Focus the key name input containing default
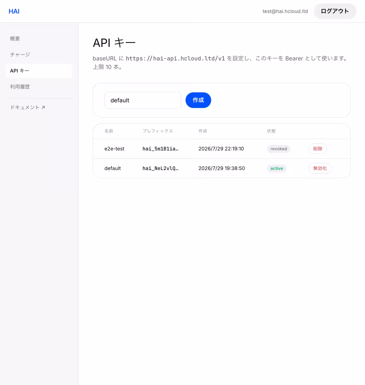 tap(143, 100)
